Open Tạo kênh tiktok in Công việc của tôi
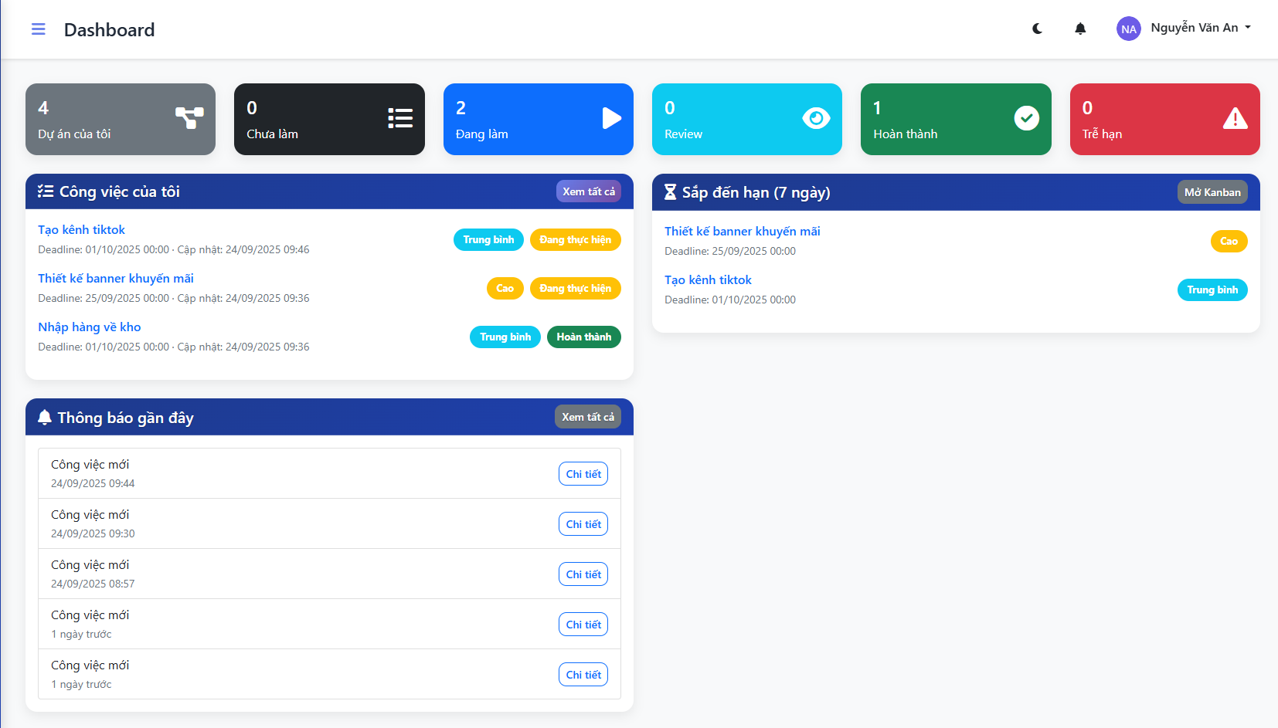The width and height of the screenshot is (1278, 728). 81,229
